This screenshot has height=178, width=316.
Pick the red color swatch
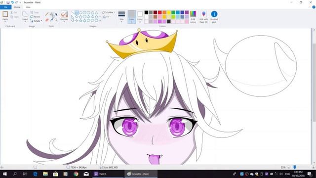160,12
